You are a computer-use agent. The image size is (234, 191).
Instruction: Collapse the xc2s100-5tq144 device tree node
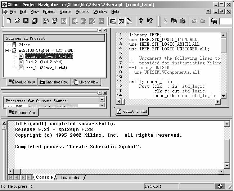click(7, 51)
